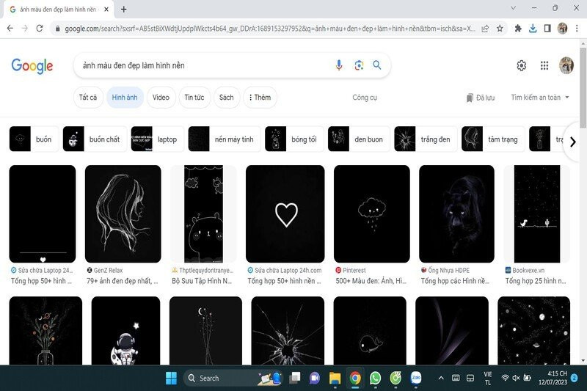Open the bear doodle wallpaper image
The width and height of the screenshot is (587, 391).
coord(204,213)
